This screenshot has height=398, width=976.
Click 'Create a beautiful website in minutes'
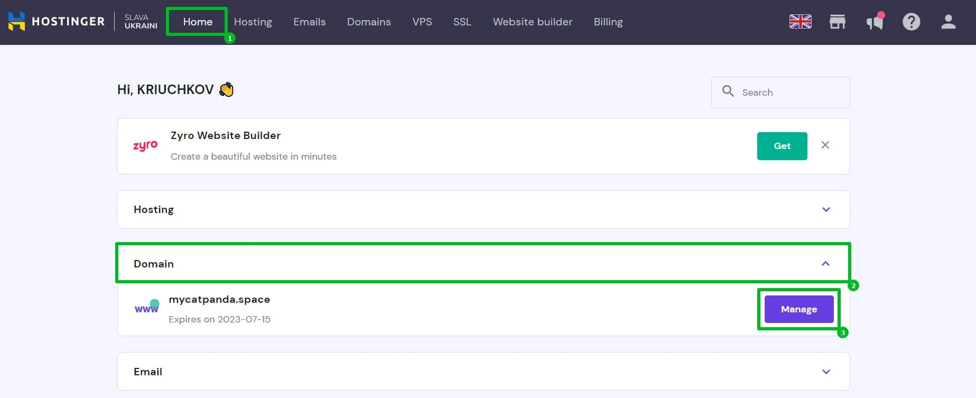pos(254,156)
